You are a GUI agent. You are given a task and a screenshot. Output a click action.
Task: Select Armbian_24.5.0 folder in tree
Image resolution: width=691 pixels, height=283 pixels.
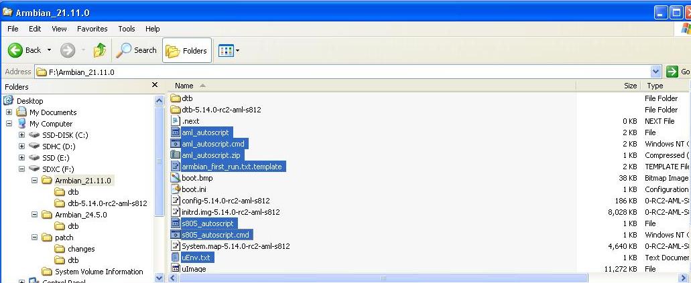coord(80,215)
